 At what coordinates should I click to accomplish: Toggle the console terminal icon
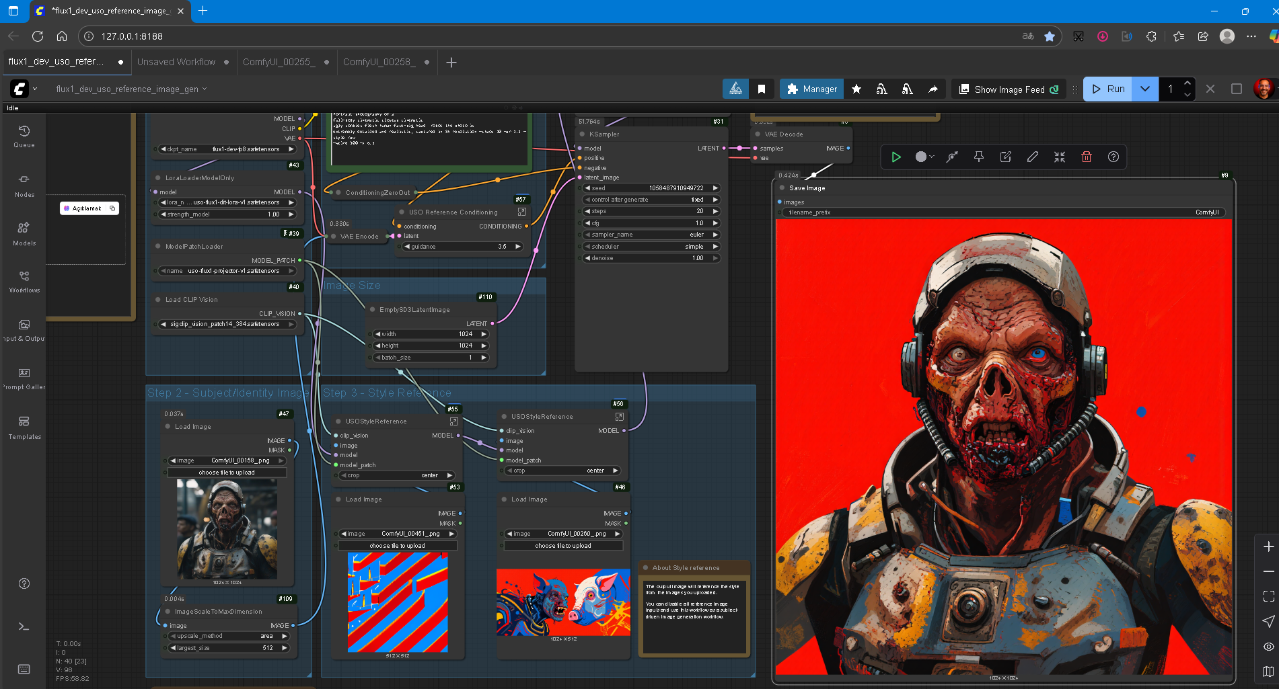pyautogui.click(x=24, y=626)
